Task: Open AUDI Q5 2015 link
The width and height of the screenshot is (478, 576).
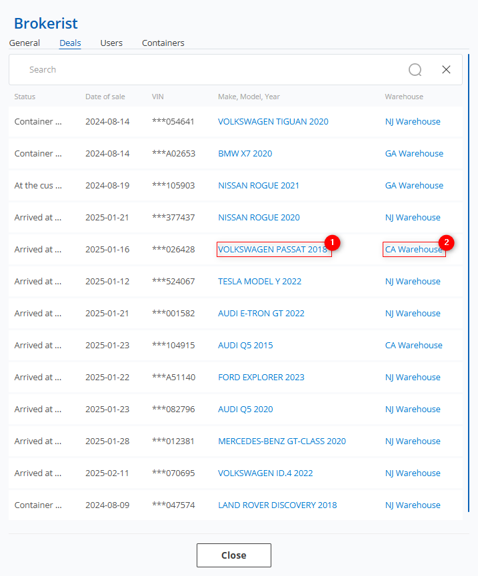Action: point(245,346)
